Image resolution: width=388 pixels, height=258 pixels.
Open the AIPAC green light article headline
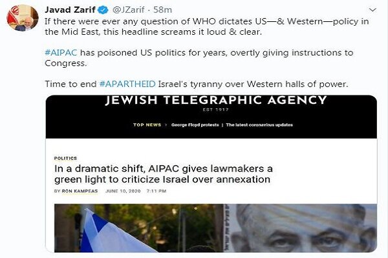click(x=164, y=174)
